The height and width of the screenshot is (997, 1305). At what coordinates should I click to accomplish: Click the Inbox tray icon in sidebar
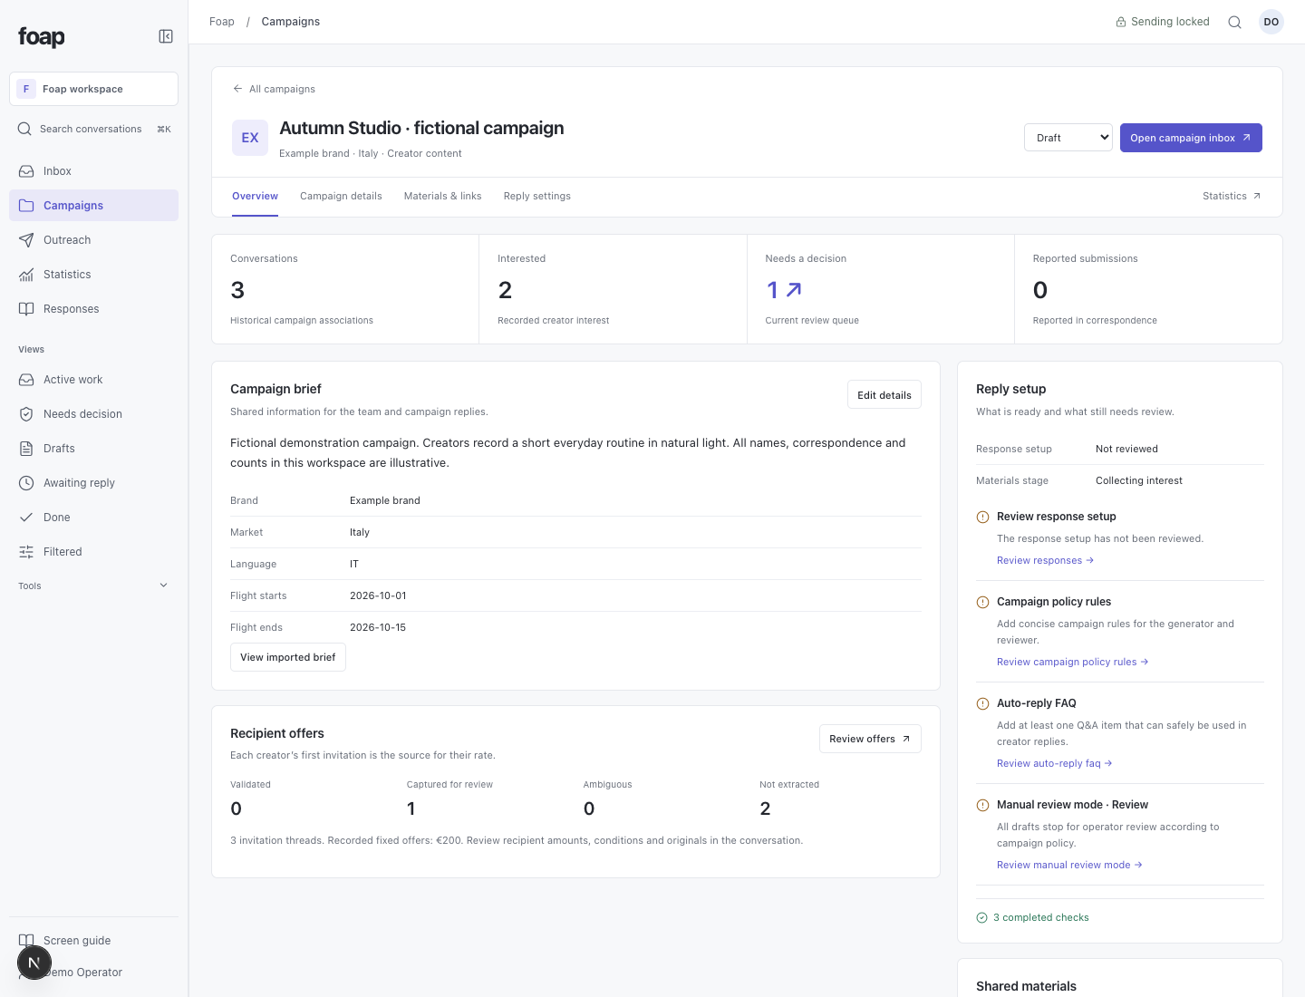(26, 171)
